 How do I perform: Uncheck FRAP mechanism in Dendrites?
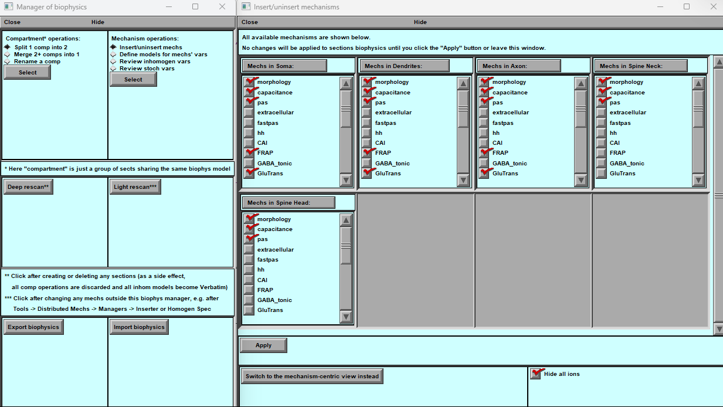point(366,153)
